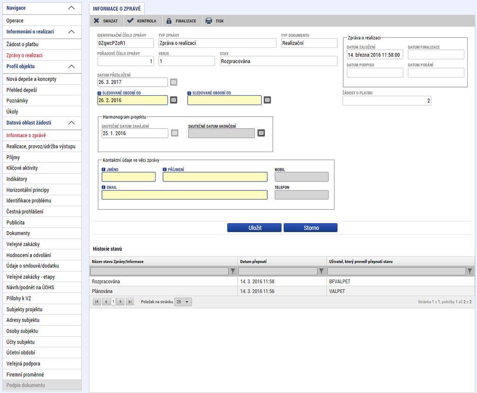
Task: Open Realizace, provoz/údržba výstupu
Action: tap(42, 147)
